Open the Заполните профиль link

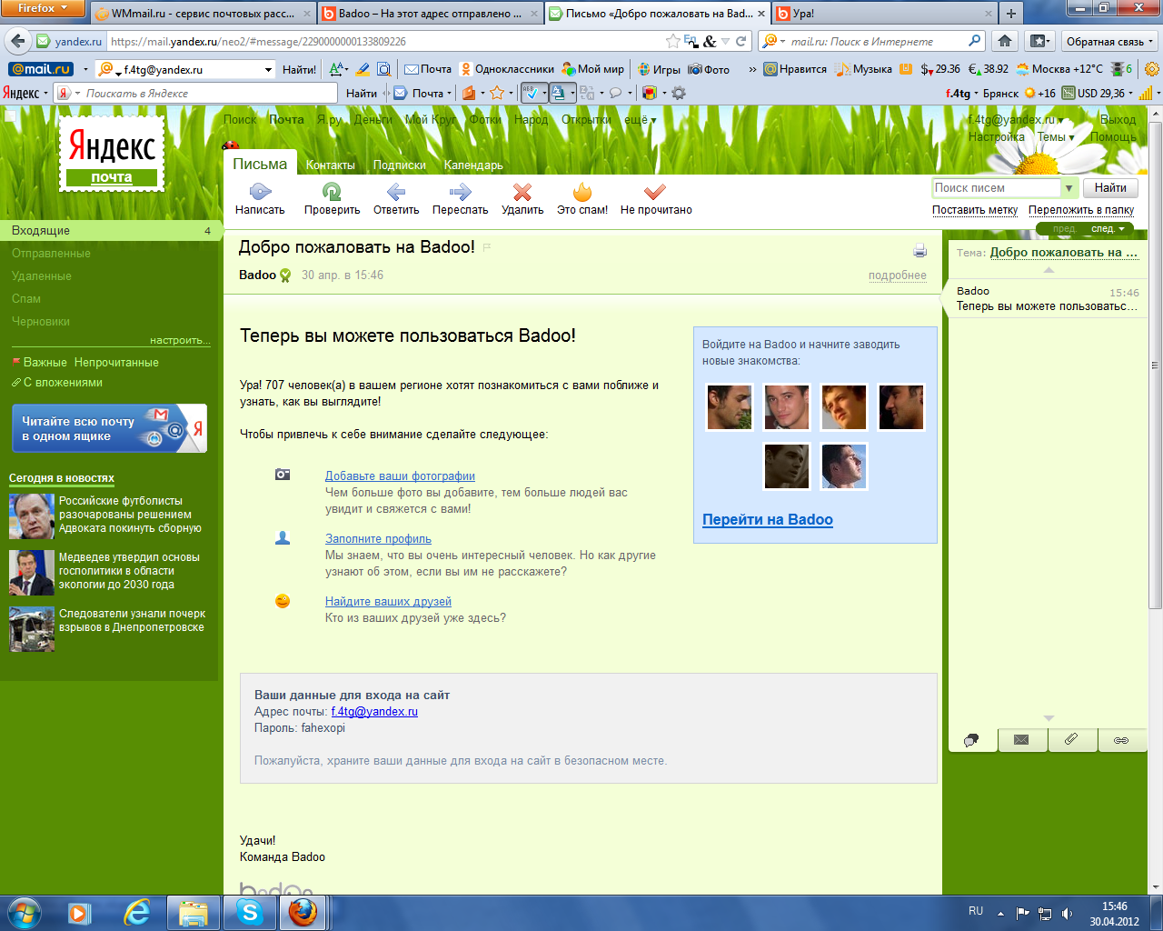pyautogui.click(x=378, y=538)
